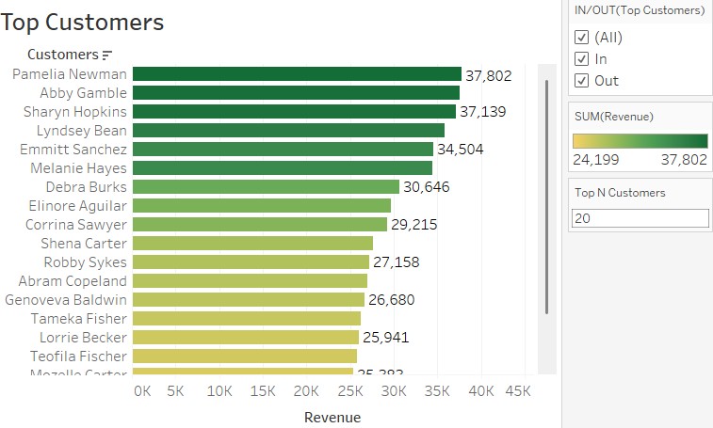This screenshot has height=428, width=713.
Task: Click the SUM(Revenue) color gradient legend
Action: (640, 141)
